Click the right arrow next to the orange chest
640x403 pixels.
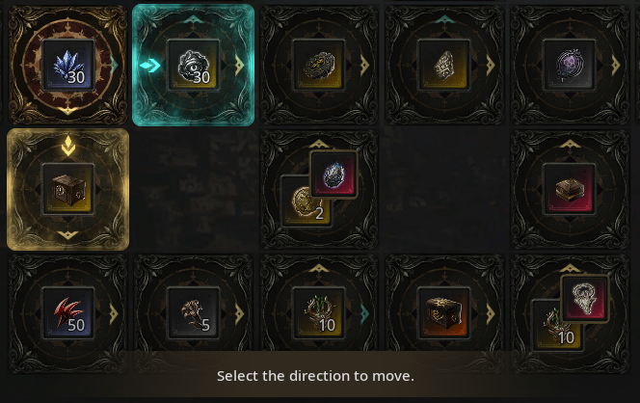point(491,313)
